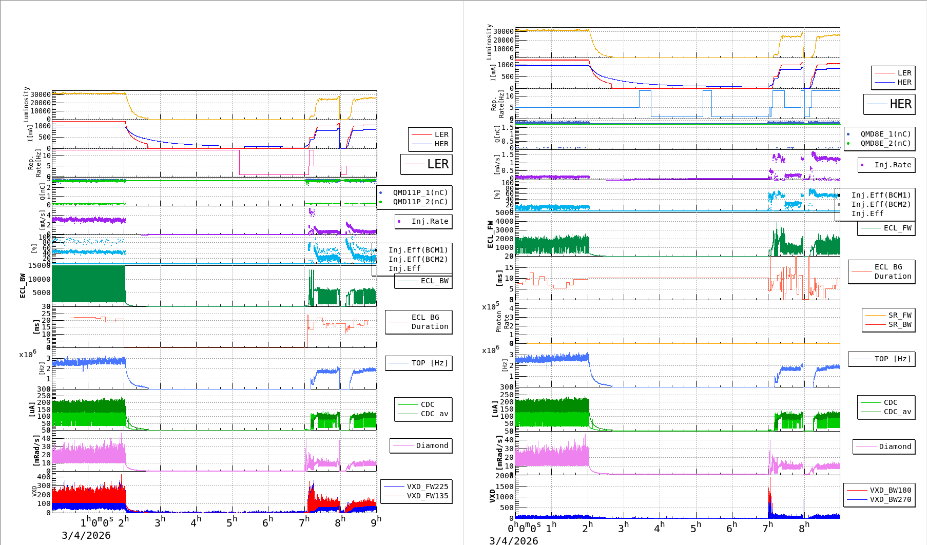This screenshot has width=927, height=545.
Task: Select QMD8E_2(nC) in the legend
Action: [885, 143]
